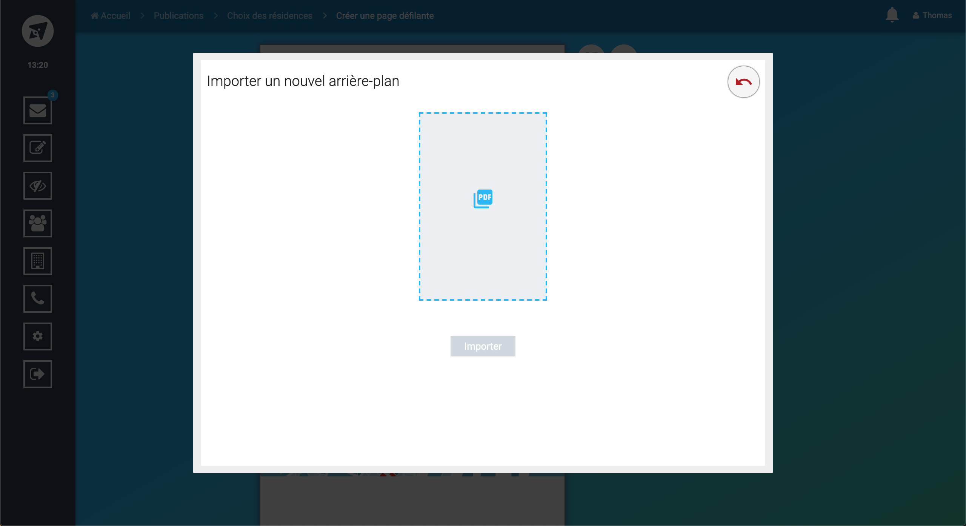Open the settings gear sidebar icon
This screenshot has height=526, width=966.
tap(38, 336)
